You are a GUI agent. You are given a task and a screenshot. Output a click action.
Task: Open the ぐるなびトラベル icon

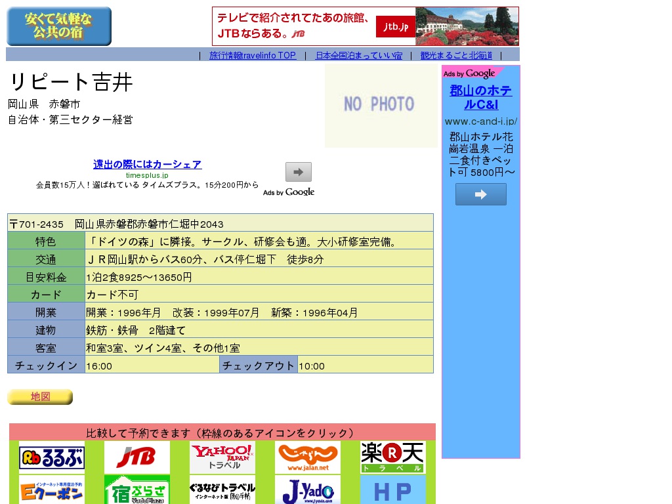click(222, 490)
